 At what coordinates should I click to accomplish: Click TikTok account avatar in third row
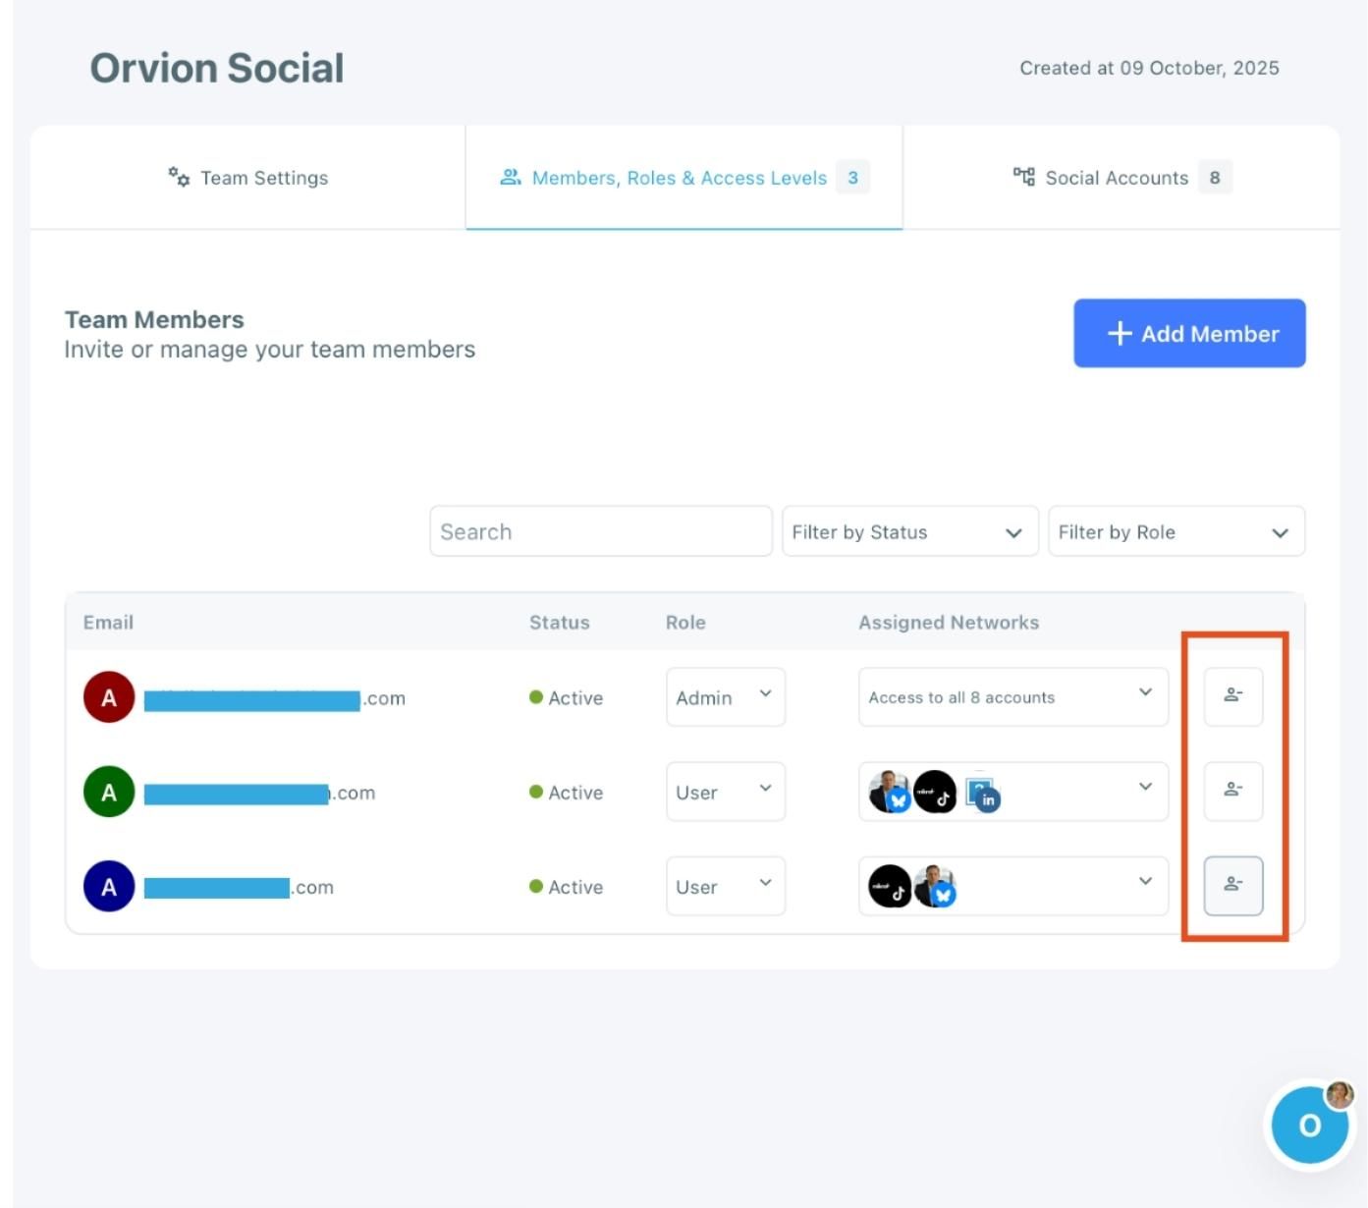[x=890, y=887]
